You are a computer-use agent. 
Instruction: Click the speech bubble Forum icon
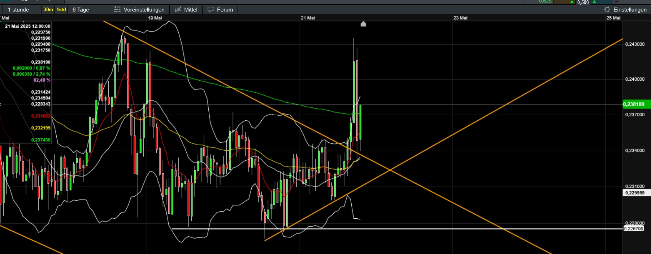[x=211, y=10]
